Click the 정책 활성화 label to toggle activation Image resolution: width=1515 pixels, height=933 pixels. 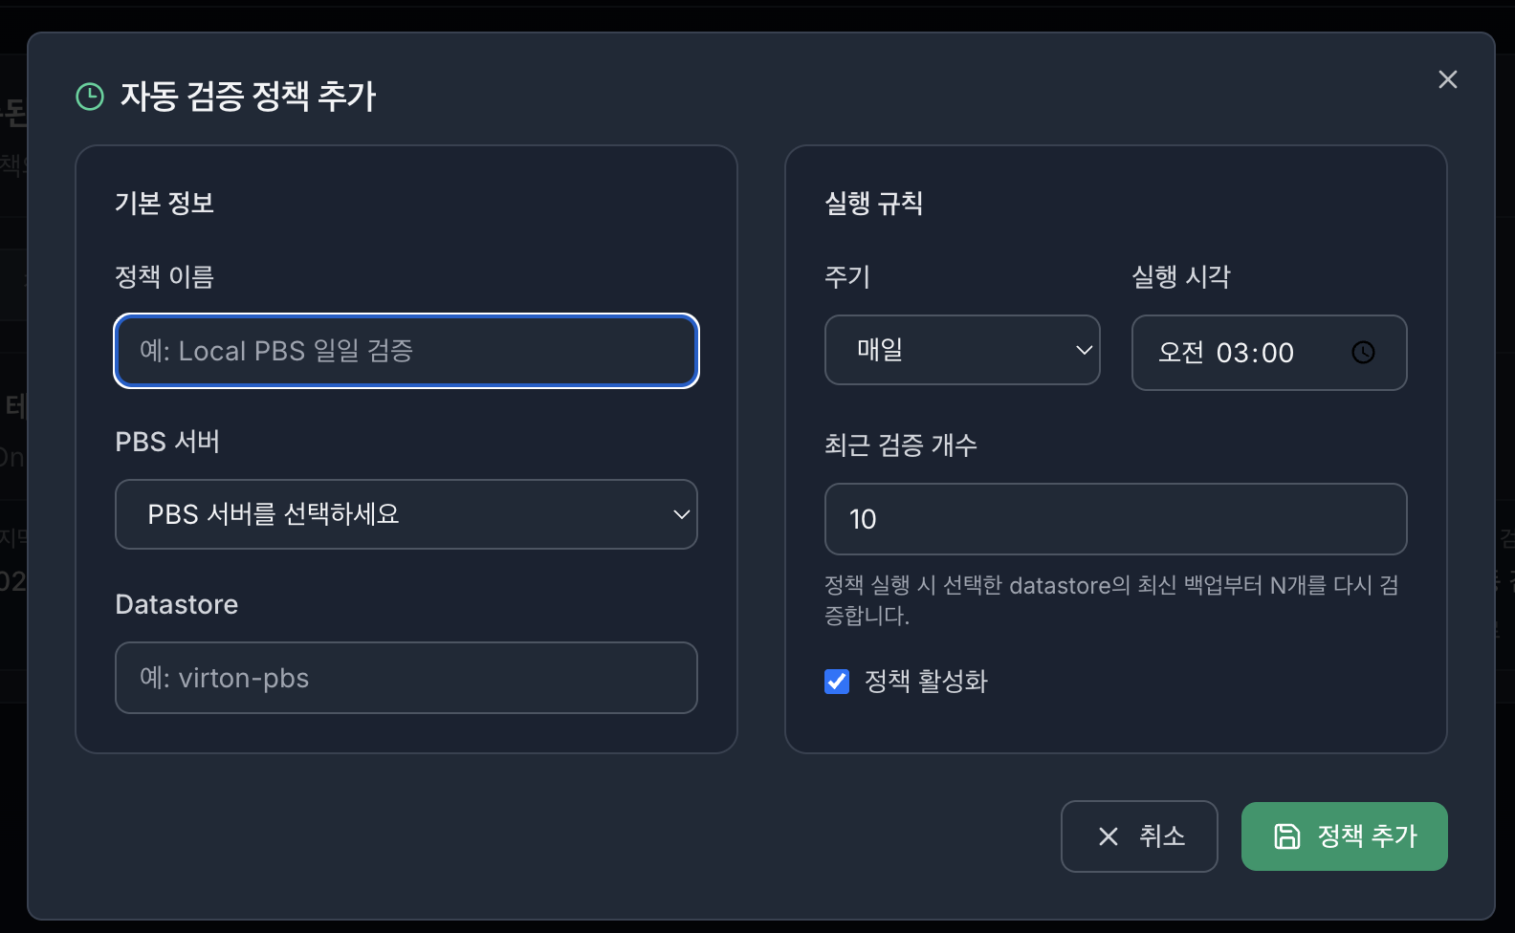click(925, 682)
